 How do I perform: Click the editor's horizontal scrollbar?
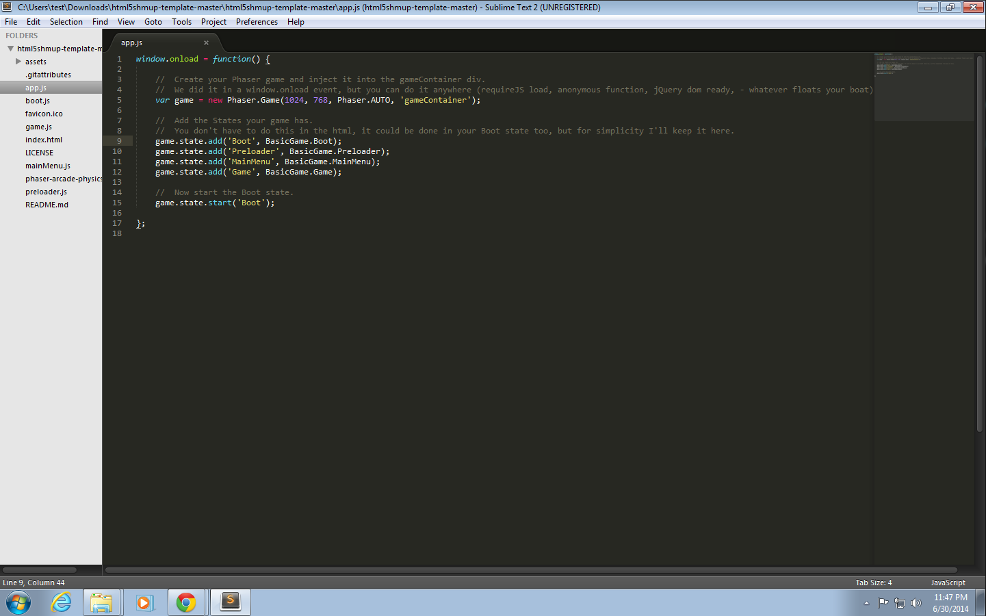pyautogui.click(x=530, y=569)
